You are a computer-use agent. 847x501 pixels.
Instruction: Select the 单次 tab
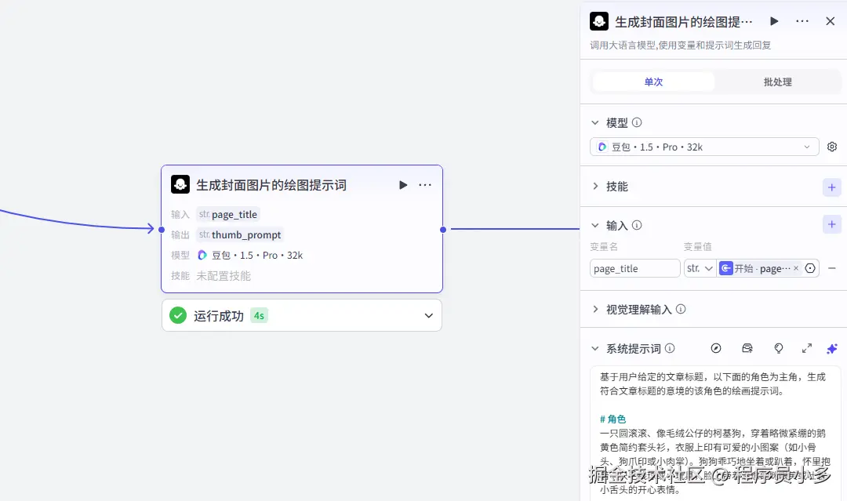(653, 81)
